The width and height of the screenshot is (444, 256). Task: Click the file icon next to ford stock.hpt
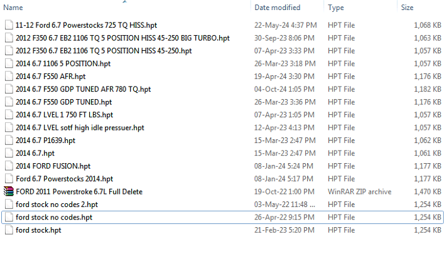point(8,230)
